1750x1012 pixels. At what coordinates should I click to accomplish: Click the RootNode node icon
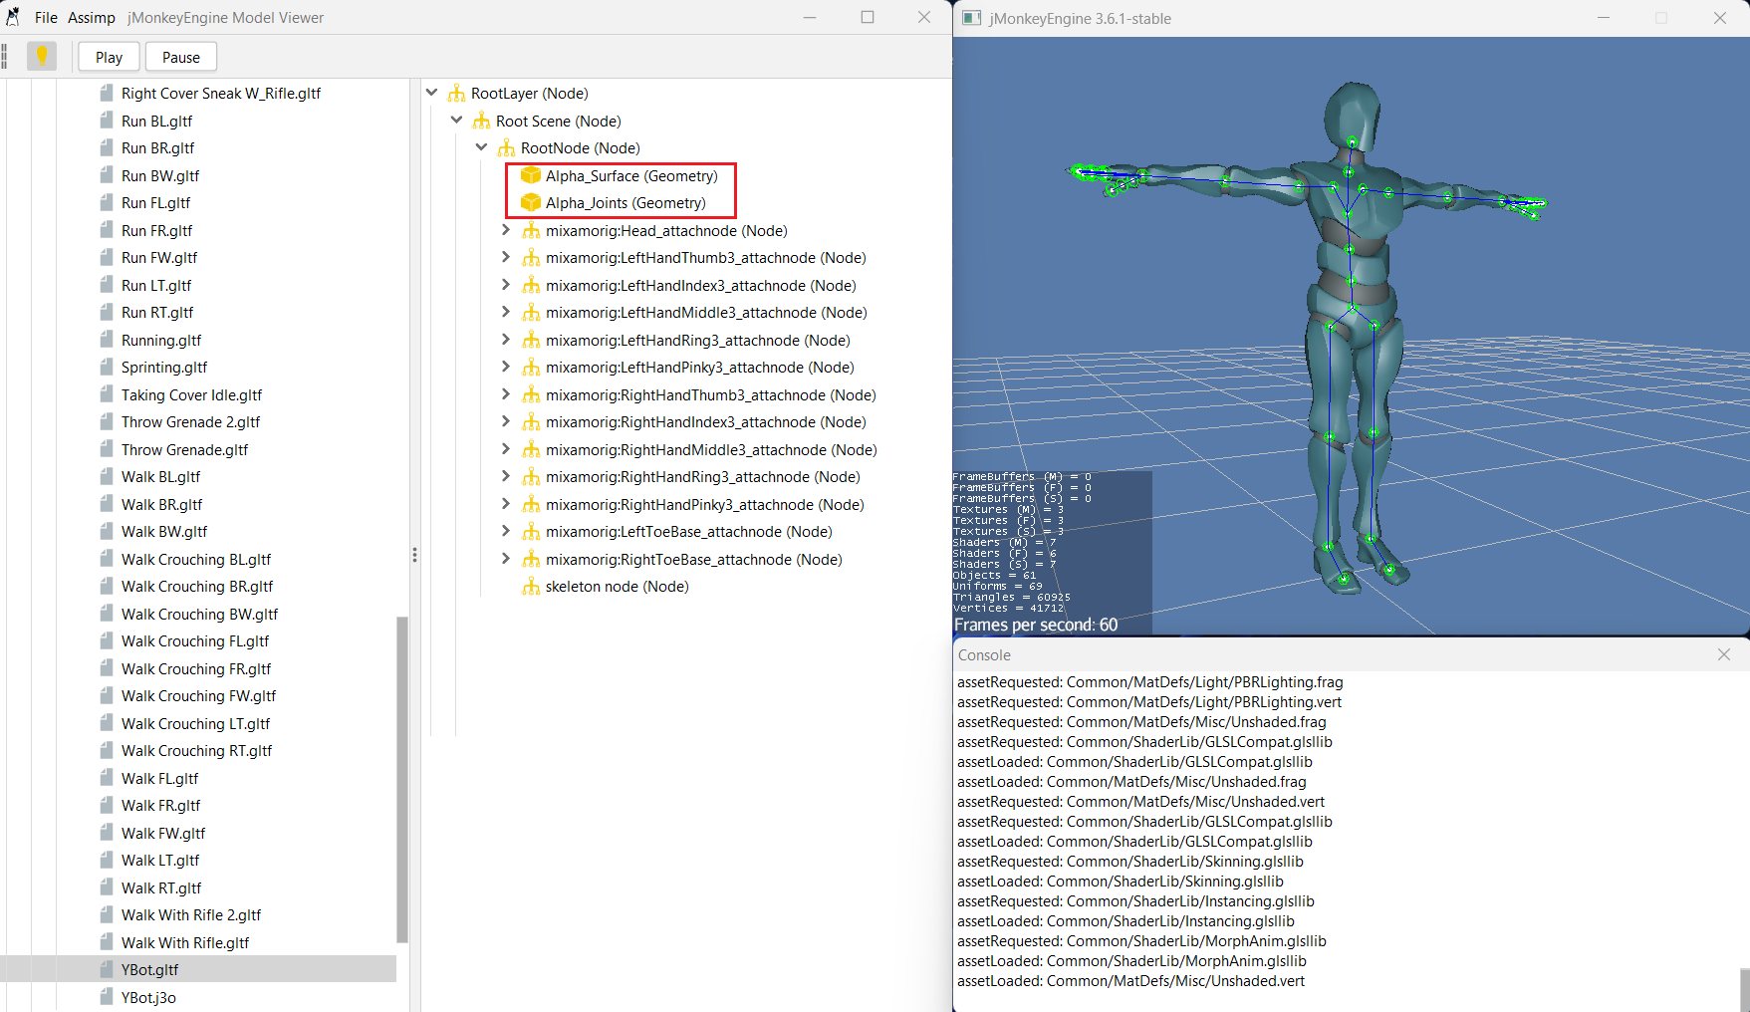(506, 147)
